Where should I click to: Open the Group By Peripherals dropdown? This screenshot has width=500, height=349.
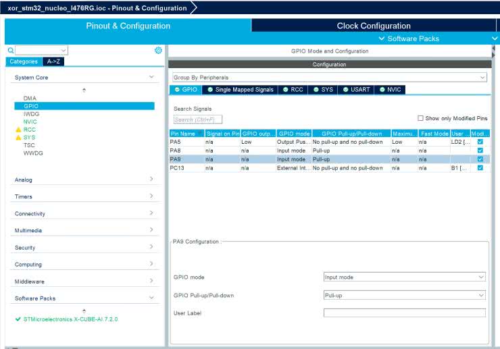(329, 78)
